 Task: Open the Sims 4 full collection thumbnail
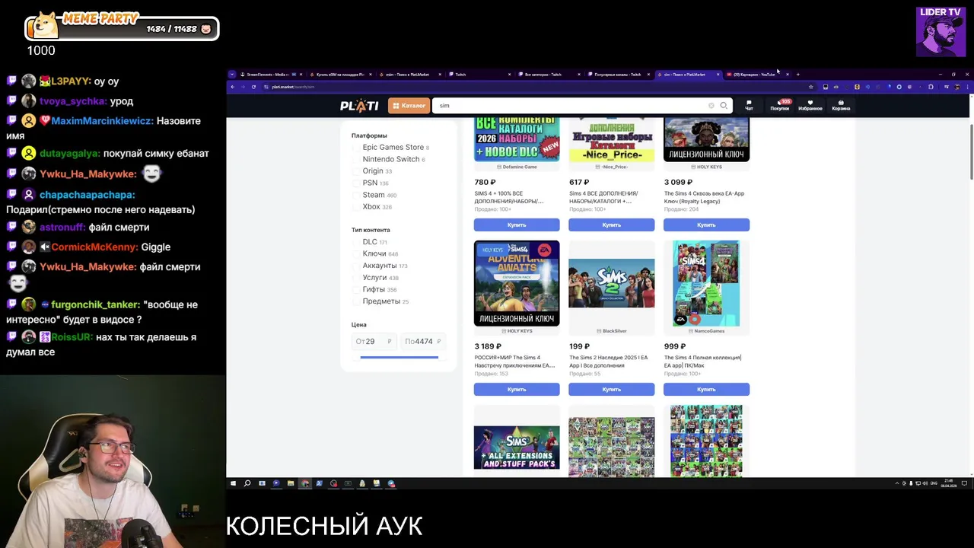[x=706, y=283]
